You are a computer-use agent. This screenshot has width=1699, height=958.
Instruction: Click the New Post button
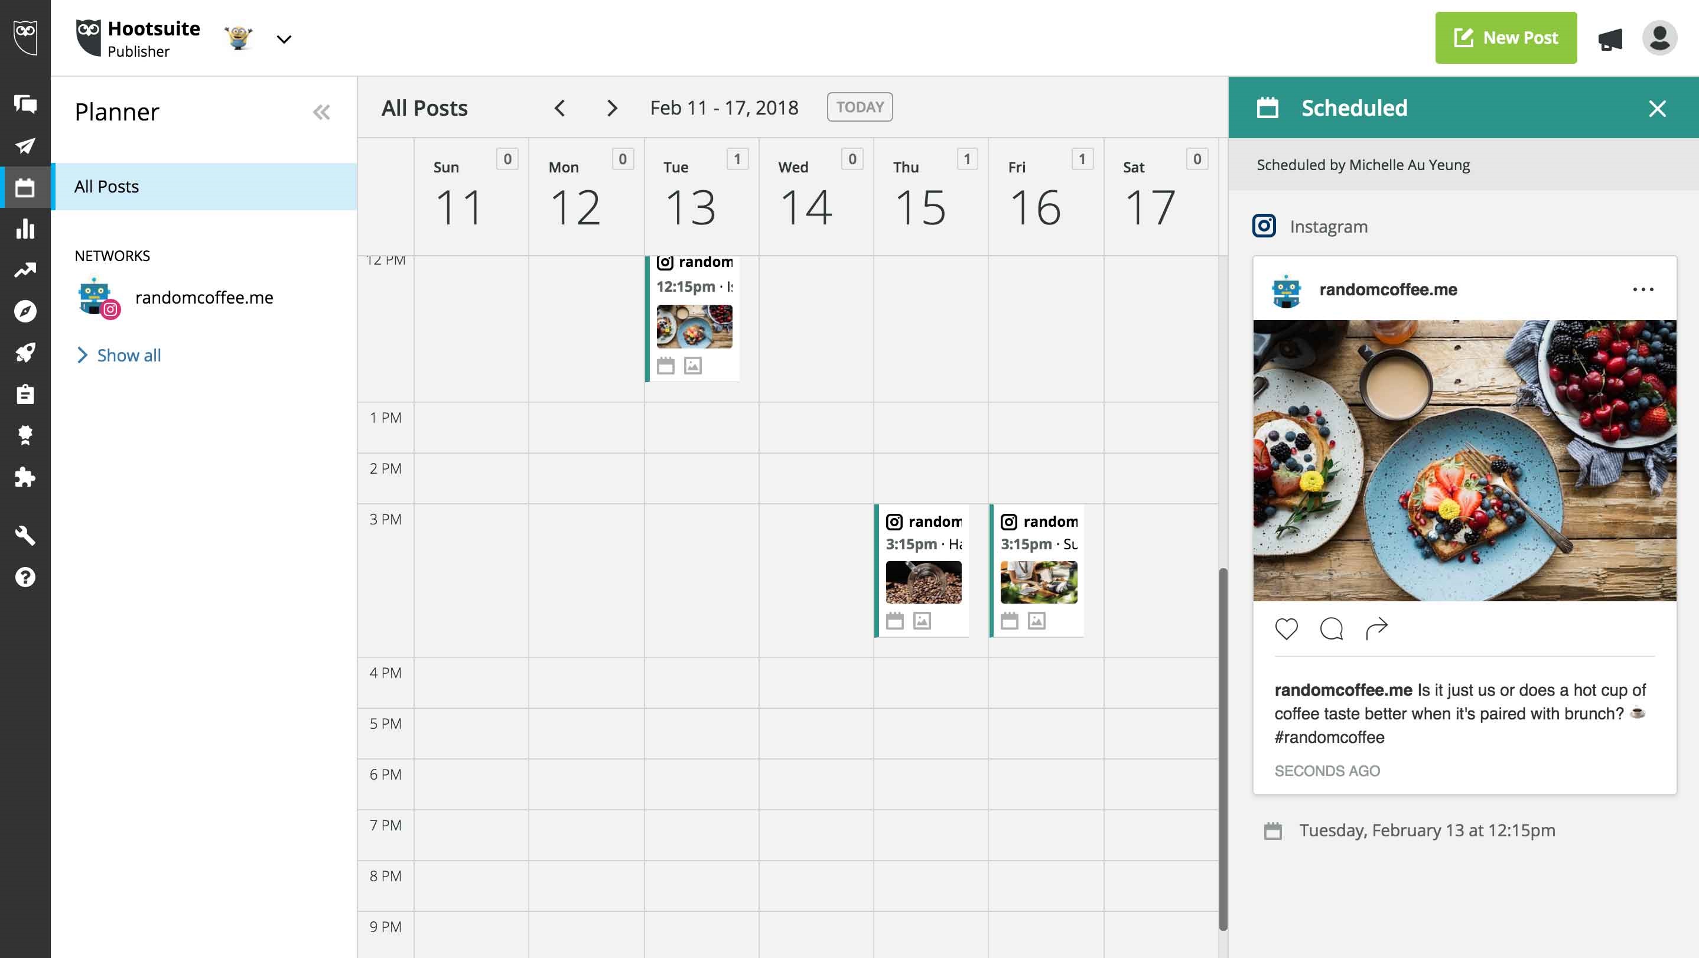[1506, 38]
